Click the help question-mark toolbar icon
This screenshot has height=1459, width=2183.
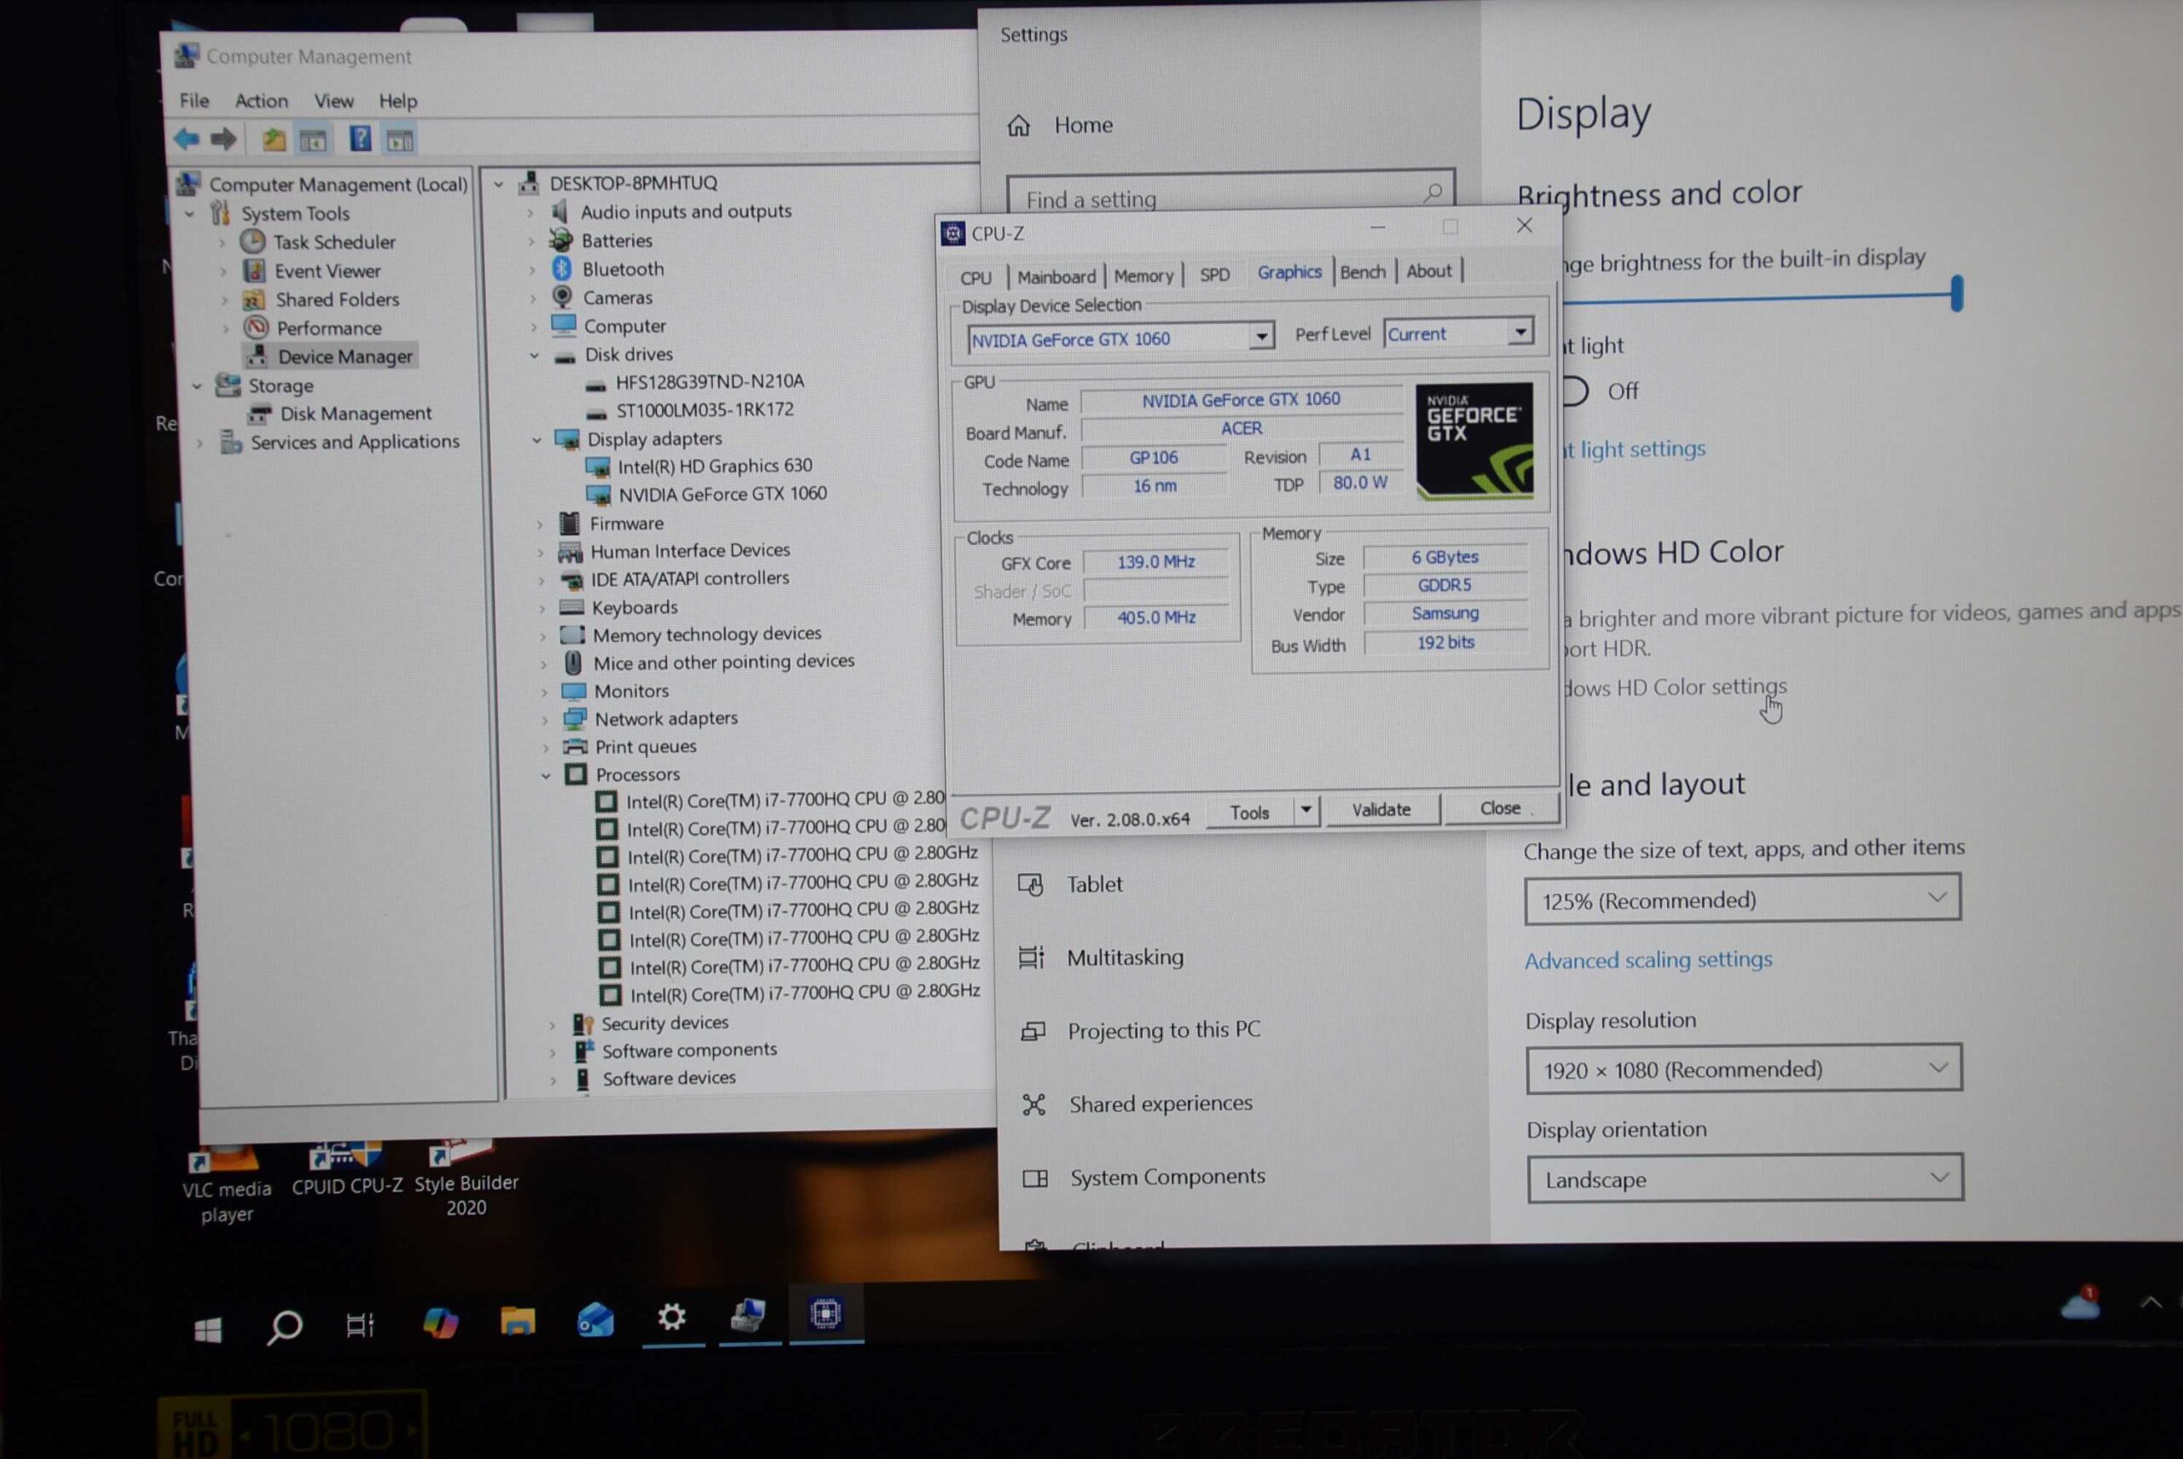(x=360, y=140)
